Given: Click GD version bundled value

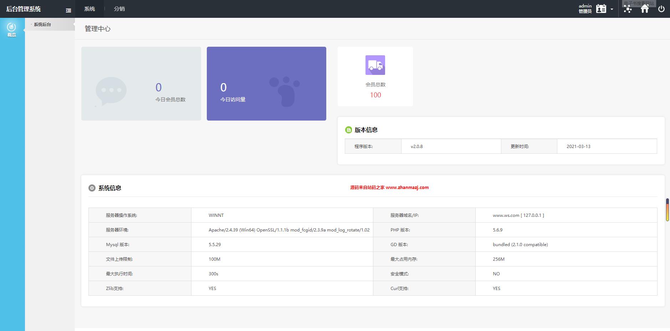Looking at the screenshot, I should click(520, 245).
